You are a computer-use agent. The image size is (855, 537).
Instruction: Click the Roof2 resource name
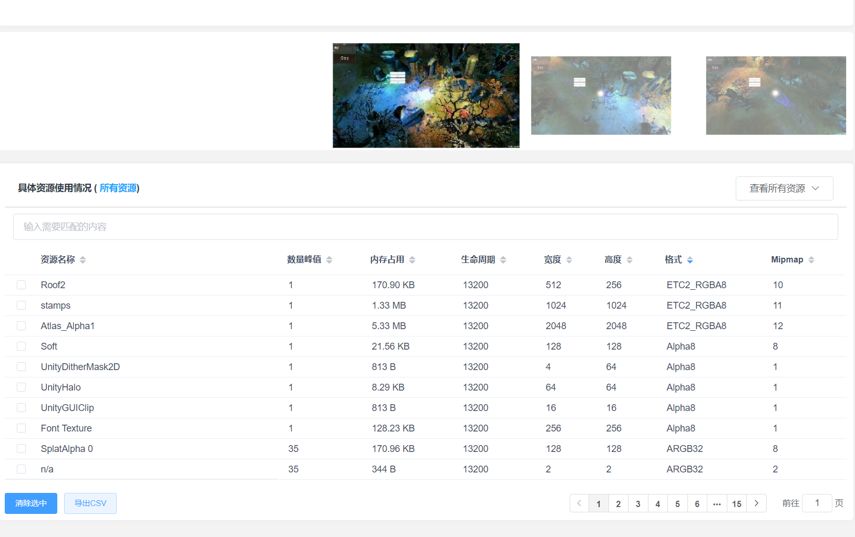pyautogui.click(x=53, y=285)
